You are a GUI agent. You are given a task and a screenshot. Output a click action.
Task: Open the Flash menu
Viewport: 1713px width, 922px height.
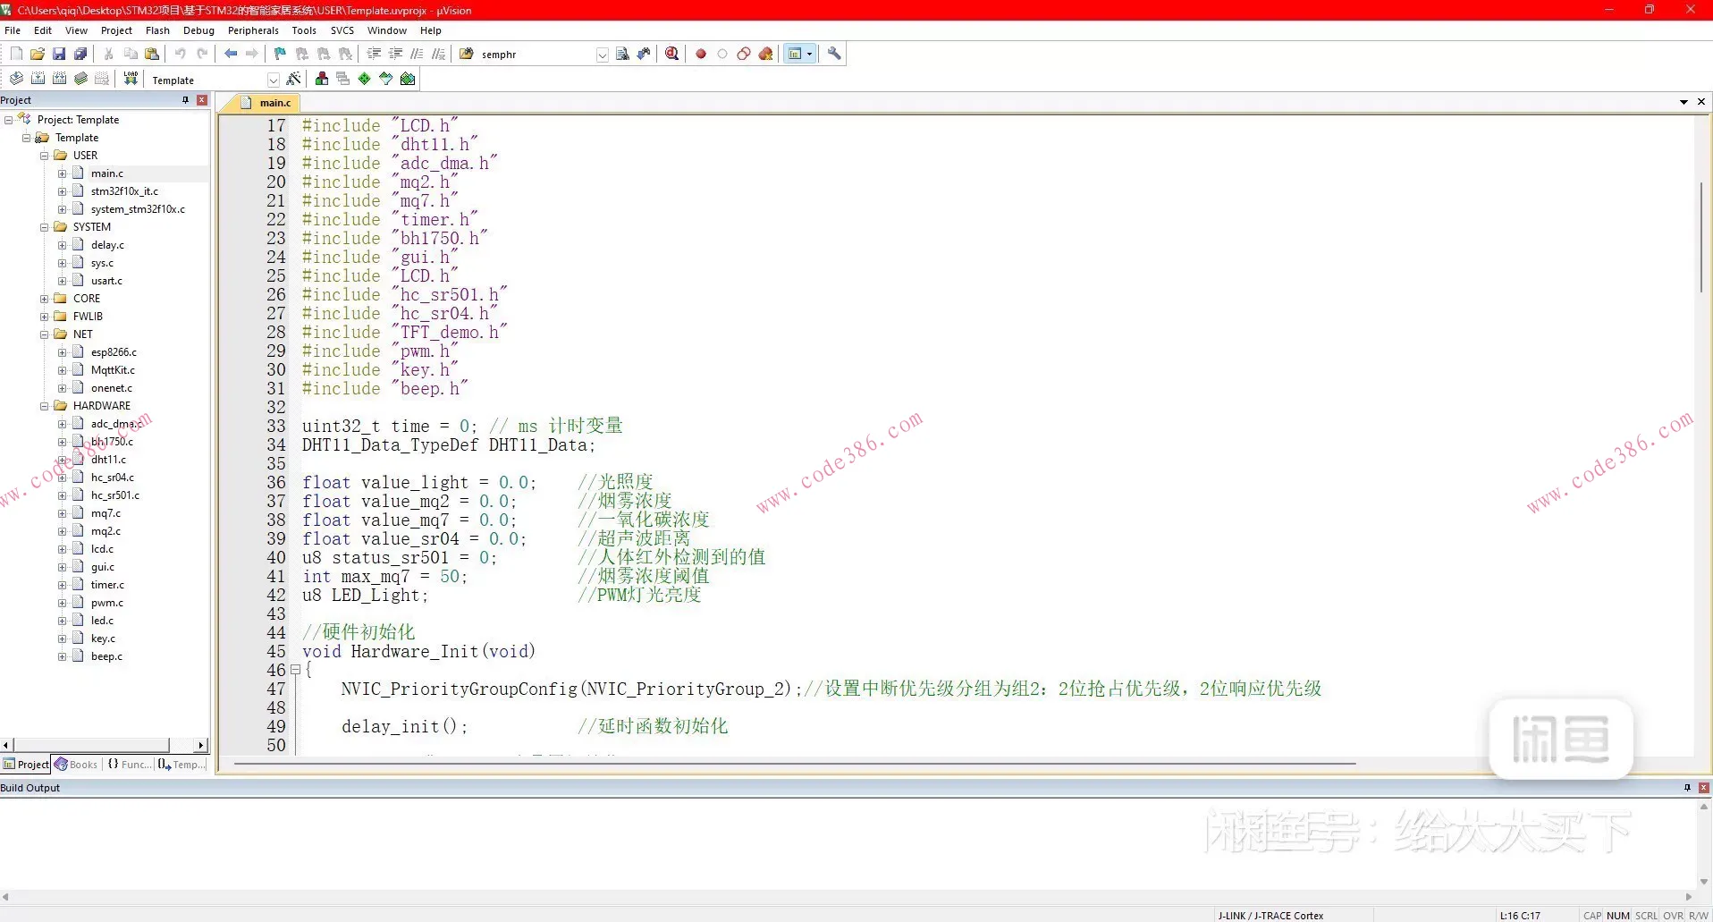[157, 30]
